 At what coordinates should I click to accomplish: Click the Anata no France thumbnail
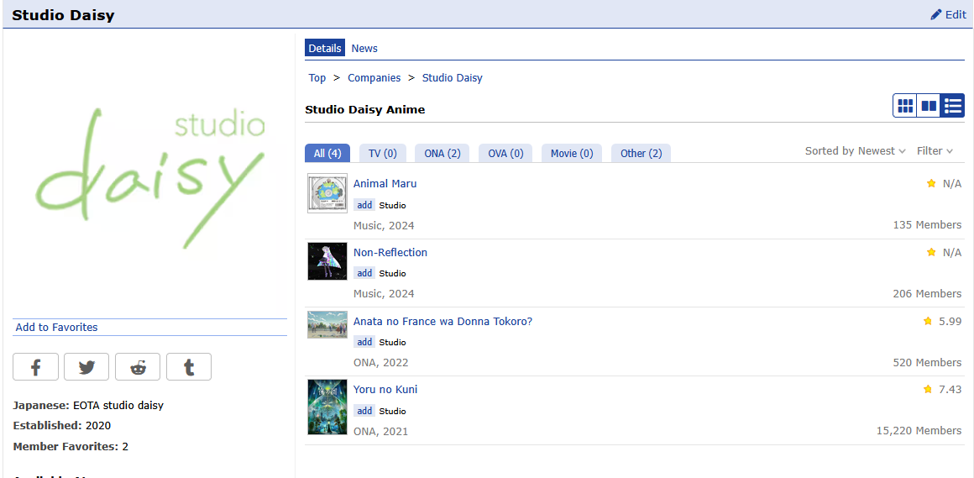point(327,324)
